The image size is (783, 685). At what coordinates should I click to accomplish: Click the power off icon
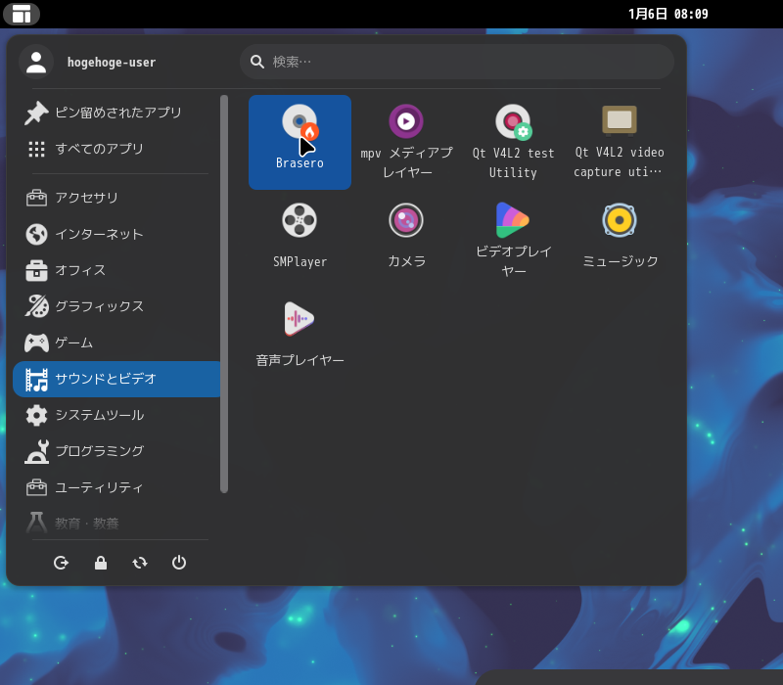tap(179, 563)
